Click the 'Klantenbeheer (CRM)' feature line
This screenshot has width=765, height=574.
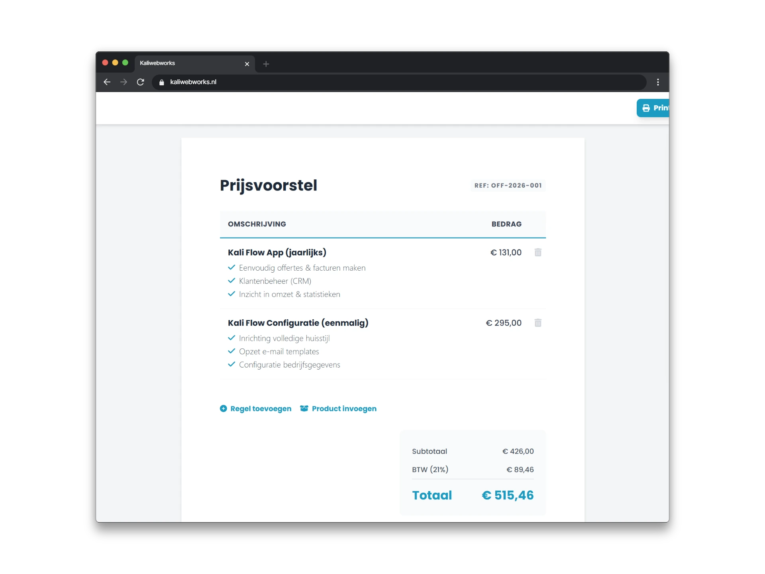point(275,281)
